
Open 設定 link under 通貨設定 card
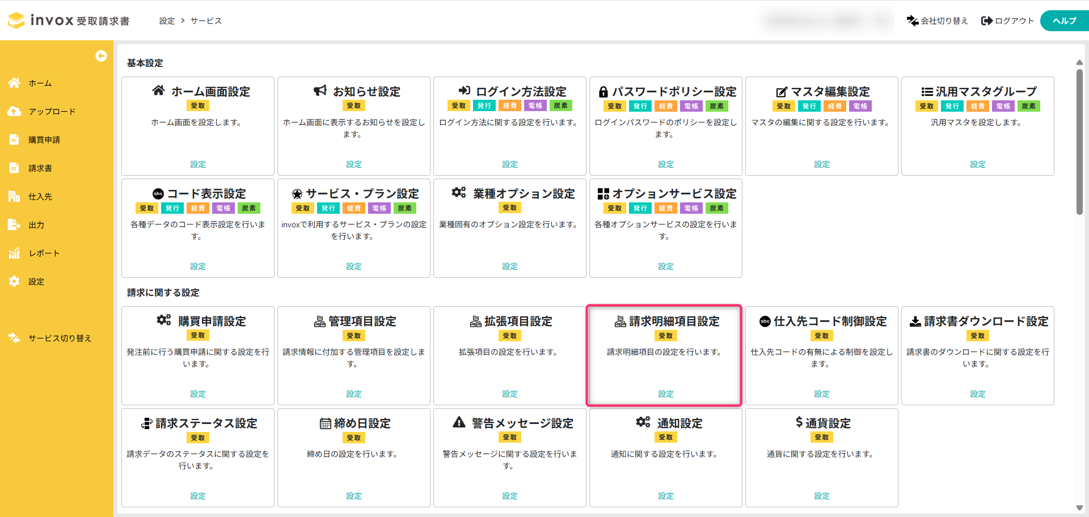point(821,496)
